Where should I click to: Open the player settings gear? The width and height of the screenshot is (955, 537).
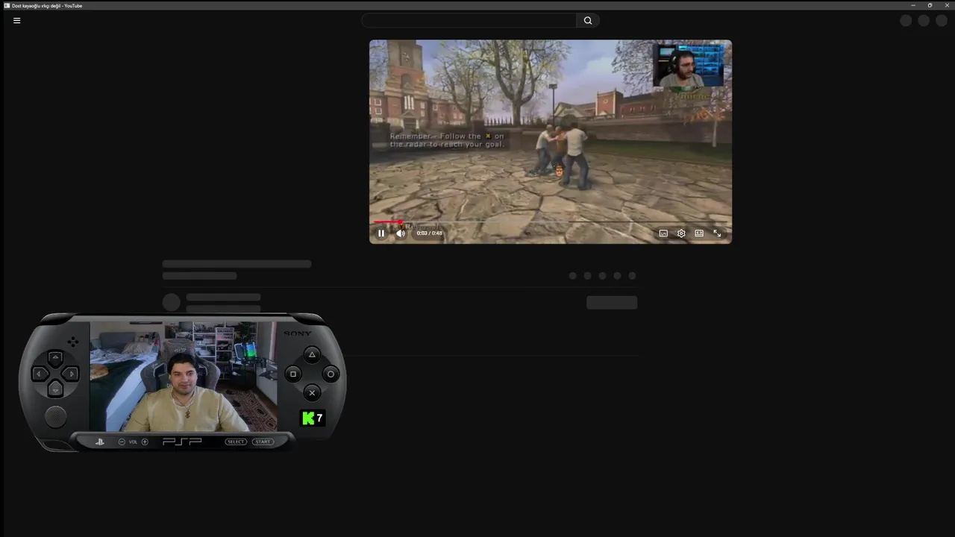681,233
